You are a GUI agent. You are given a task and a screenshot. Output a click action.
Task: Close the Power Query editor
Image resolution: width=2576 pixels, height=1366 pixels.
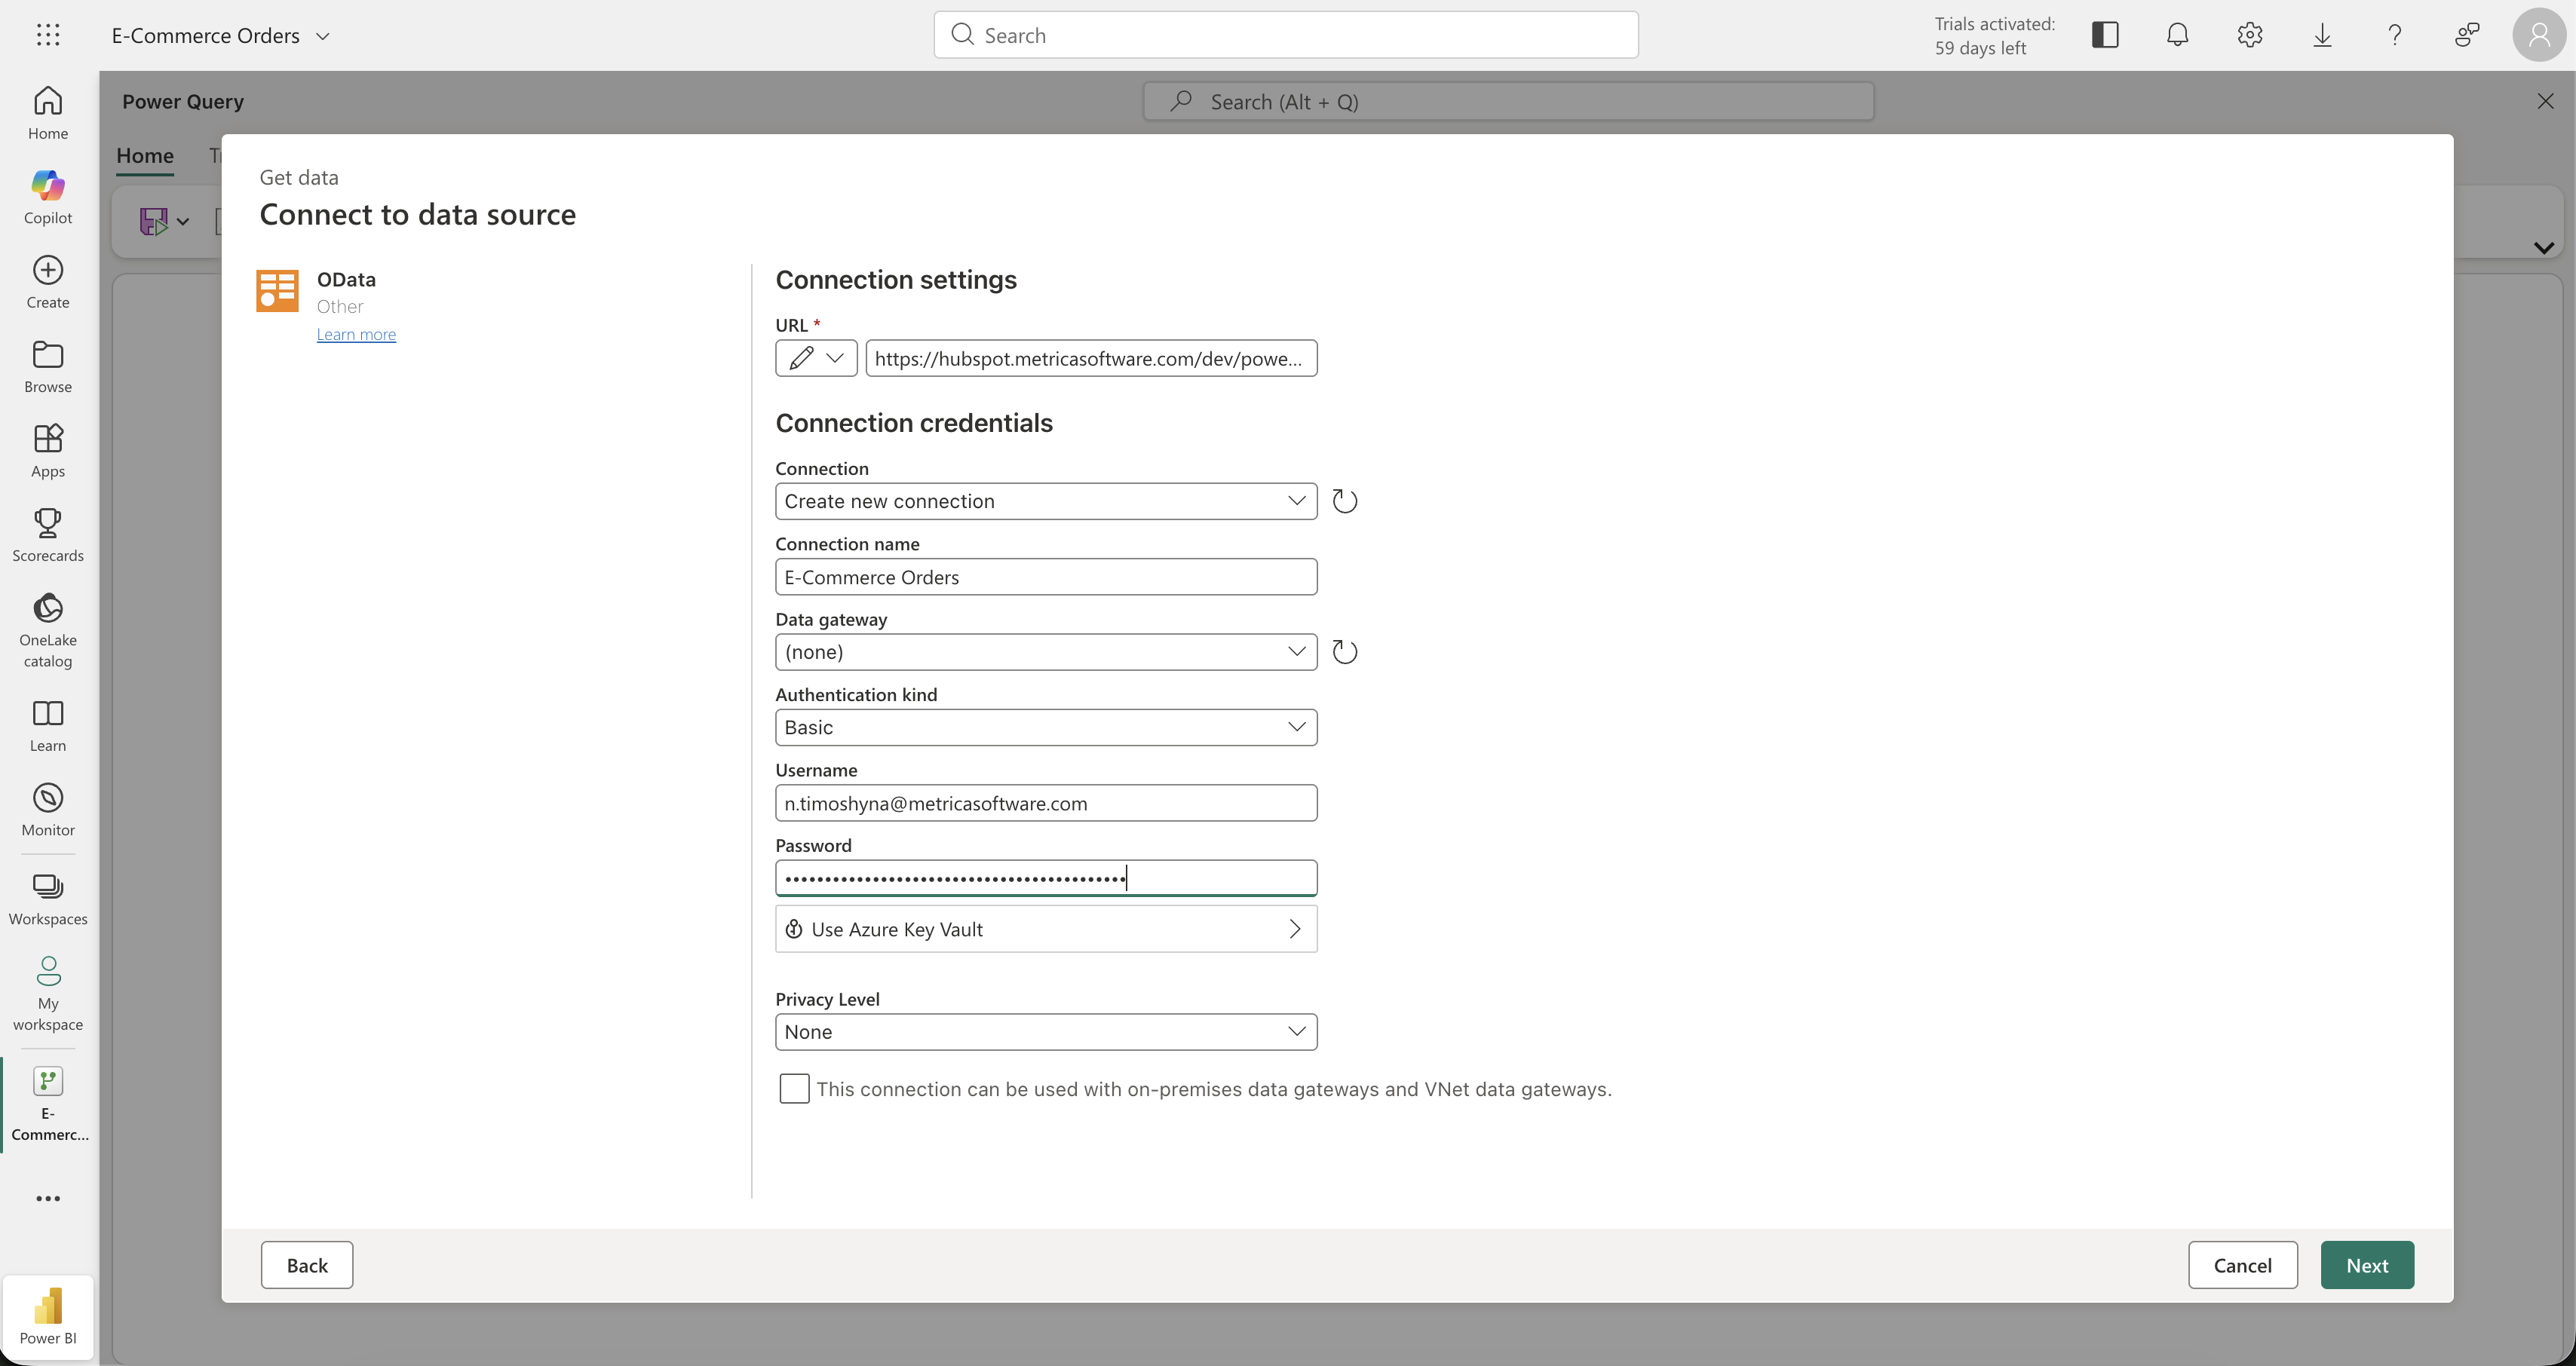click(2545, 101)
